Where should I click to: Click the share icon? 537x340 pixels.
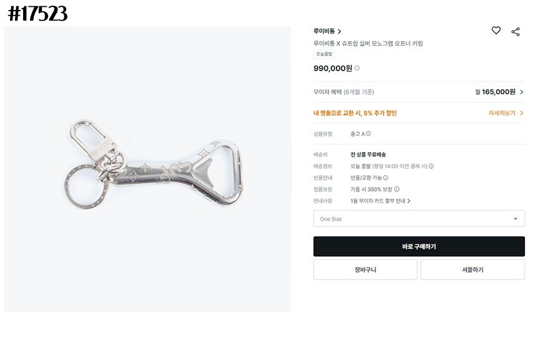pyautogui.click(x=515, y=32)
